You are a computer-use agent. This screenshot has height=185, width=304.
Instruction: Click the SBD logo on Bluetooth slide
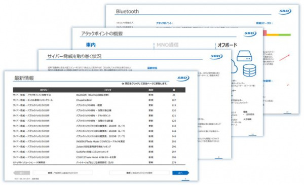pyautogui.click(x=285, y=11)
